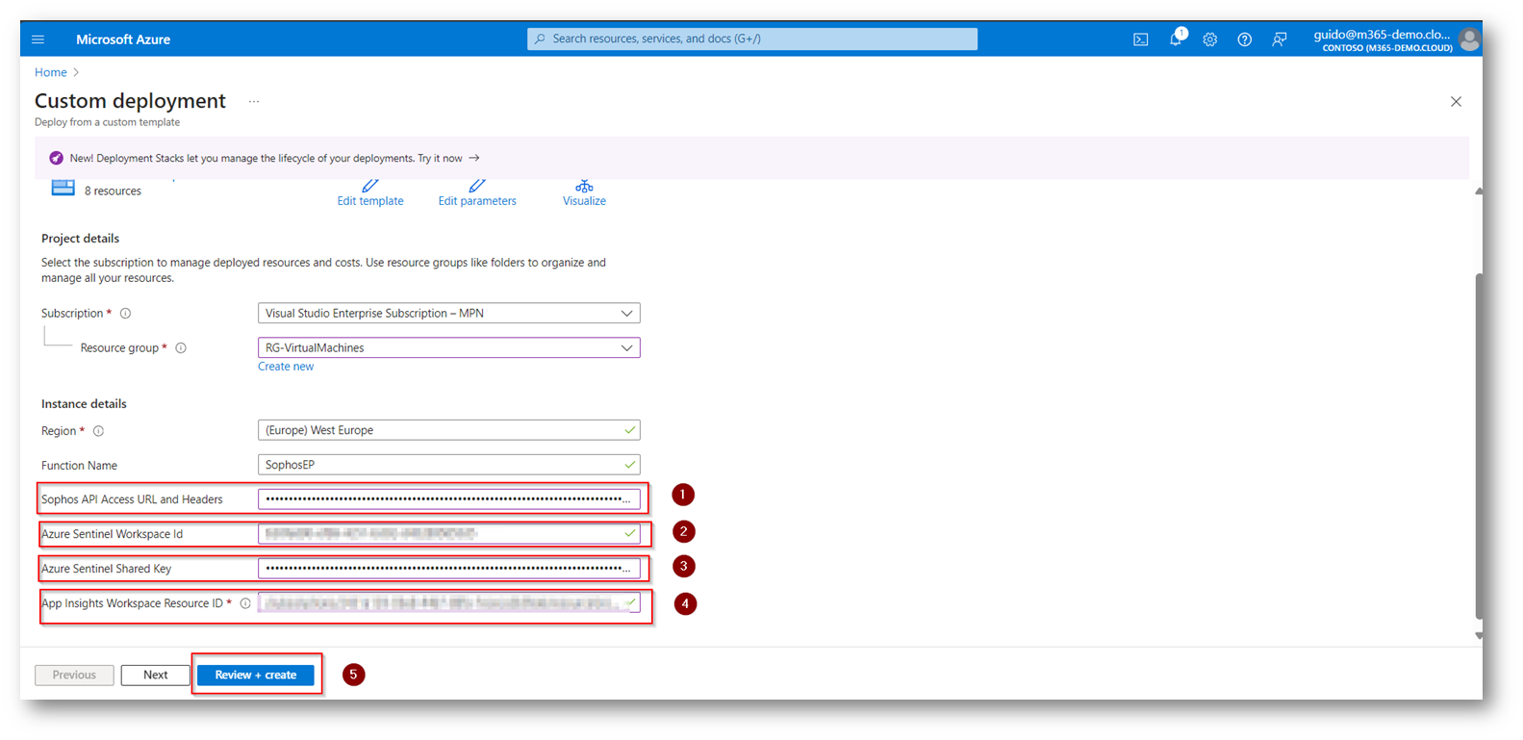Open portal settings gear
The image size is (1523, 740).
1210,39
